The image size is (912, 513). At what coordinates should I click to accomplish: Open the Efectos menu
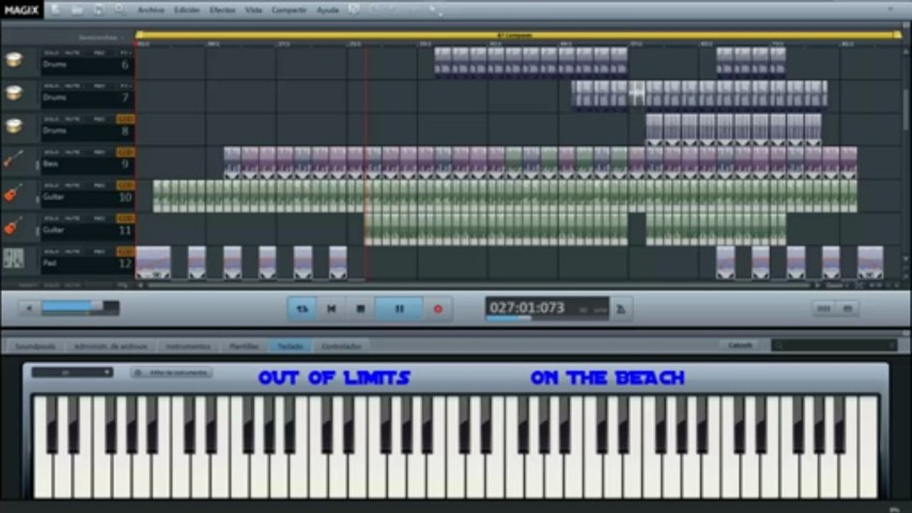coord(222,10)
